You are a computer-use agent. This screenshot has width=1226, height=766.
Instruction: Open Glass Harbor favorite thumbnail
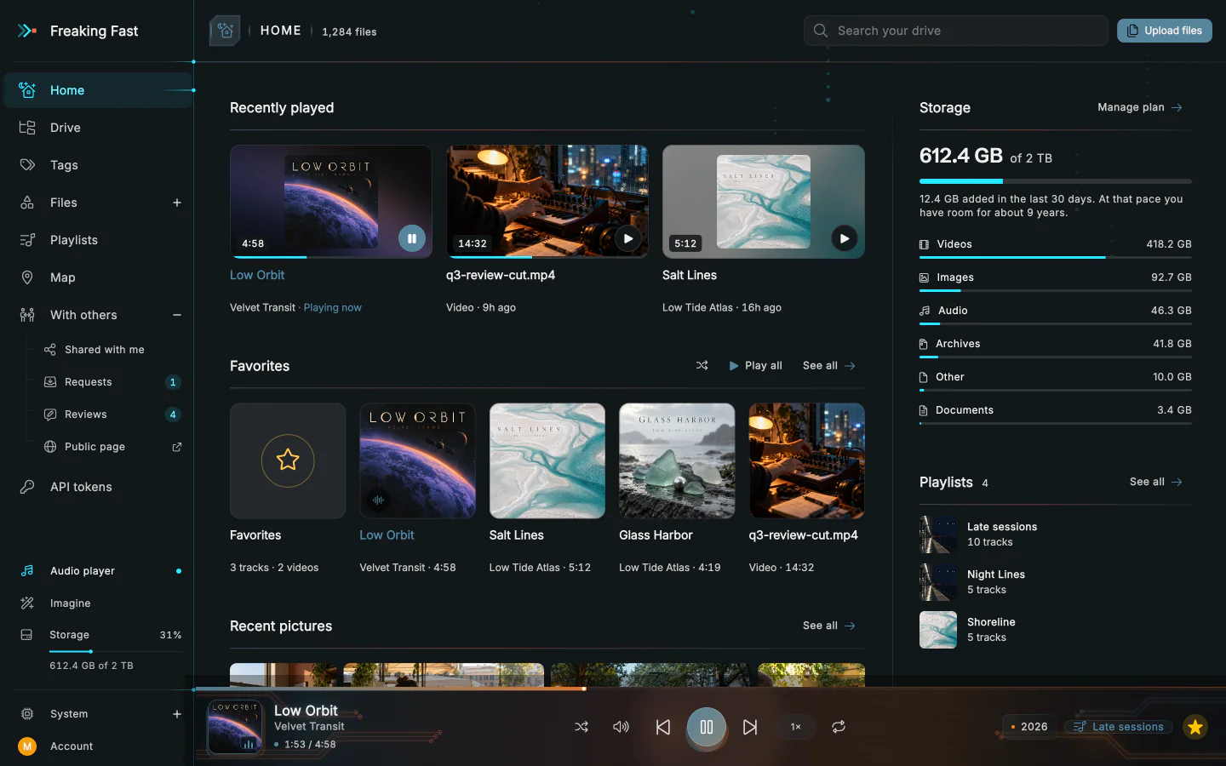(x=677, y=460)
